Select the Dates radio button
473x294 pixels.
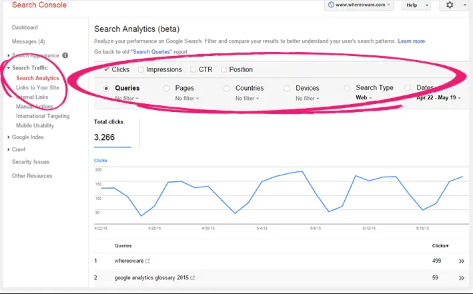pos(408,88)
